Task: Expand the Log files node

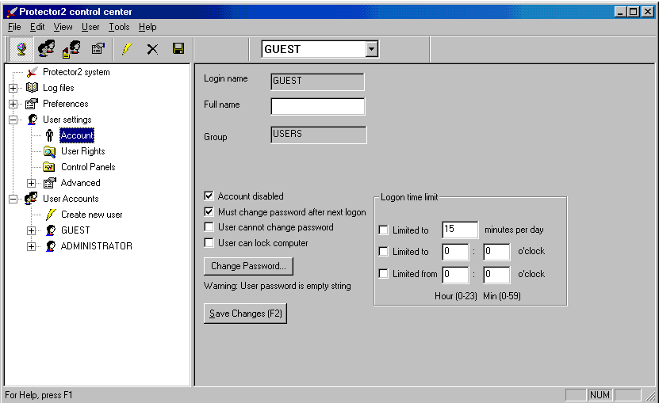Action: [13, 88]
